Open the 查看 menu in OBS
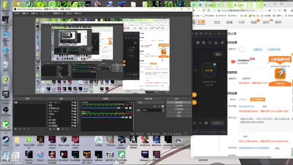The width and height of the screenshot is (293, 165). tap(34, 14)
